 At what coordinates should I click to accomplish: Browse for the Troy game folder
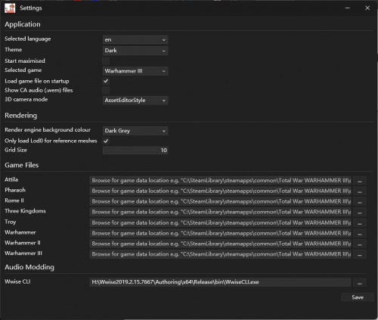pos(360,223)
